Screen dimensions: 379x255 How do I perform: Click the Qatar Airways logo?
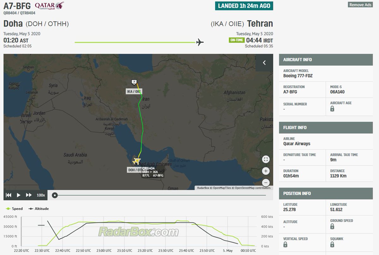[49, 6]
